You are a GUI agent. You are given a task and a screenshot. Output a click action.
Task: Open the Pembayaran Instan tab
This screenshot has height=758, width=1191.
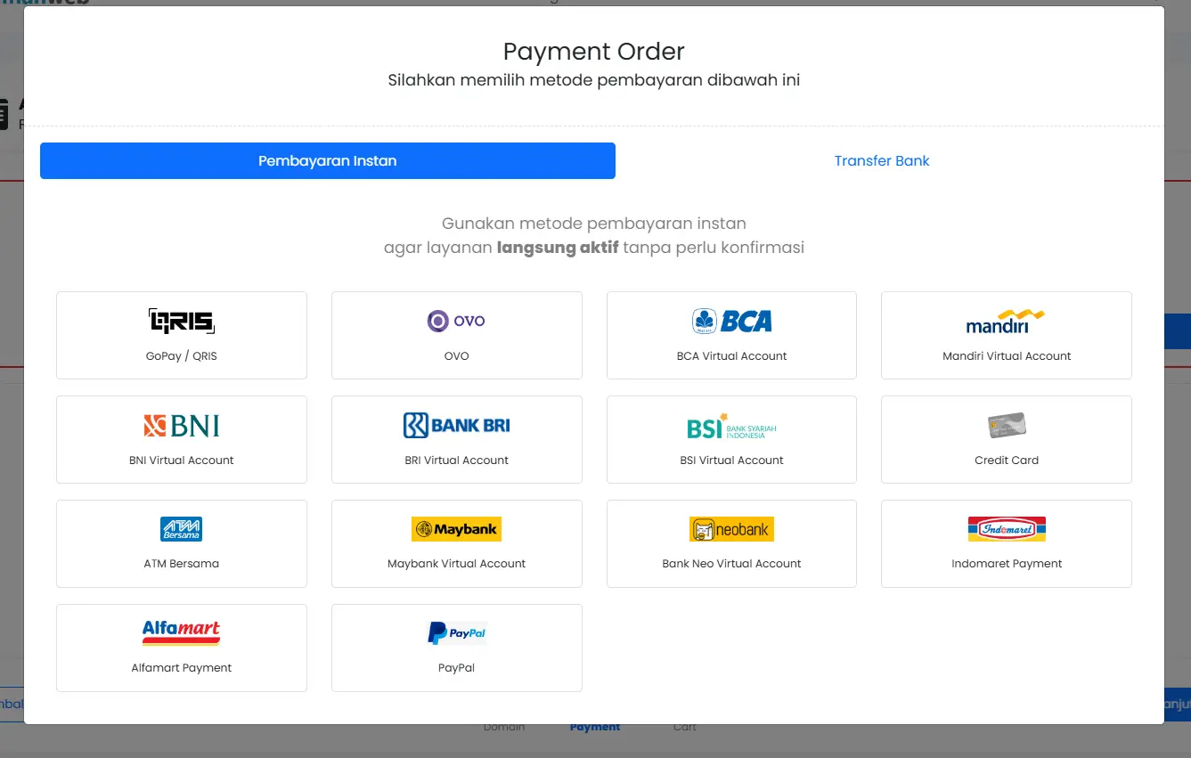(x=328, y=161)
